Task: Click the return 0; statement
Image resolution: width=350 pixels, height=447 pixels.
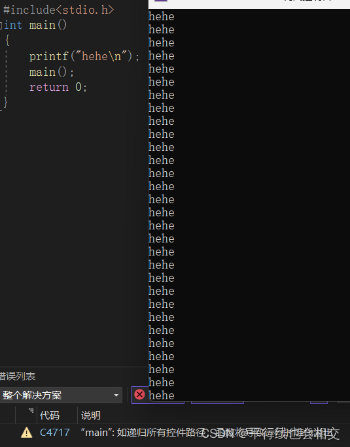Action: click(58, 87)
